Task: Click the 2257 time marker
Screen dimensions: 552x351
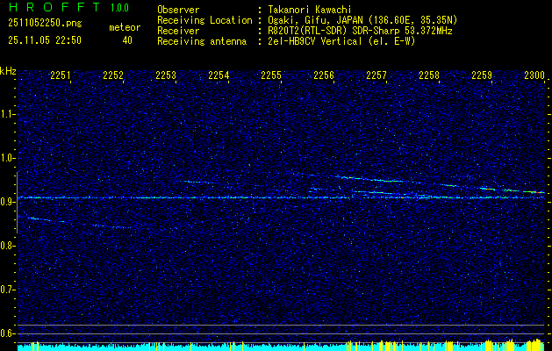Action: pyautogui.click(x=376, y=75)
